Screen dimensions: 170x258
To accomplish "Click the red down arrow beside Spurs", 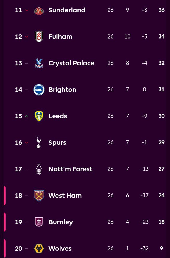I will click(27, 143).
